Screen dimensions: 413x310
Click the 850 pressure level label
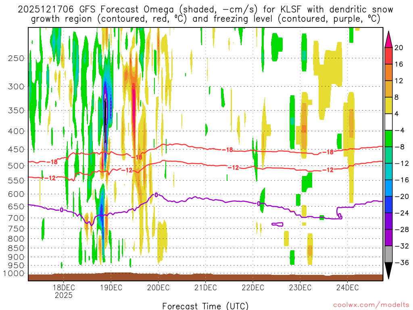(16, 248)
